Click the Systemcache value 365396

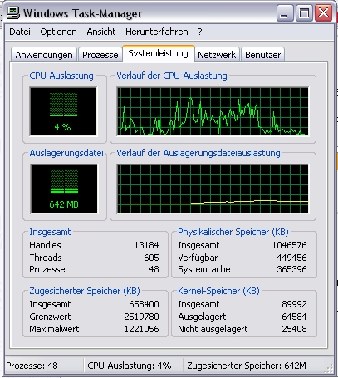tap(291, 269)
